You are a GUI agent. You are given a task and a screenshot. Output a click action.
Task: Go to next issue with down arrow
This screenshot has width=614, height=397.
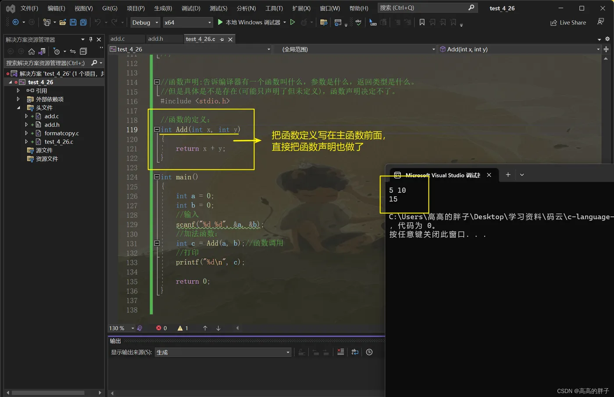[x=218, y=328]
